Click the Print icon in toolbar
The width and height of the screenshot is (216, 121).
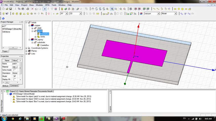(27, 9)
